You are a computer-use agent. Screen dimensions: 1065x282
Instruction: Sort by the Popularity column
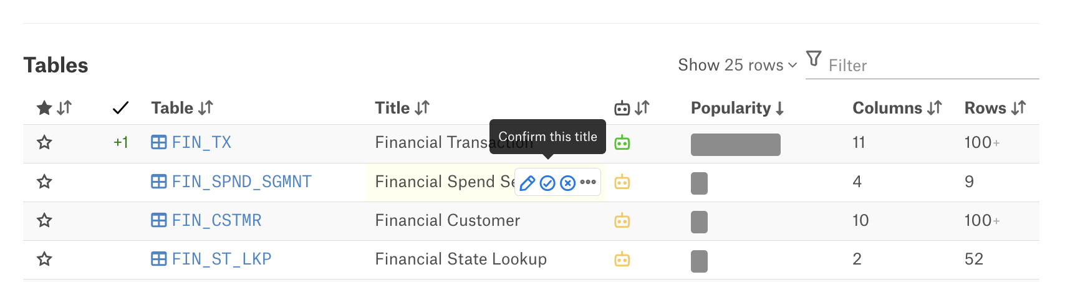pyautogui.click(x=737, y=108)
